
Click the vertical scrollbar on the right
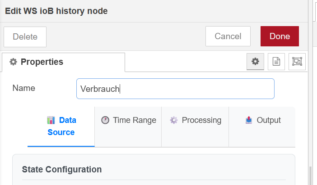pyautogui.click(x=310, y=175)
